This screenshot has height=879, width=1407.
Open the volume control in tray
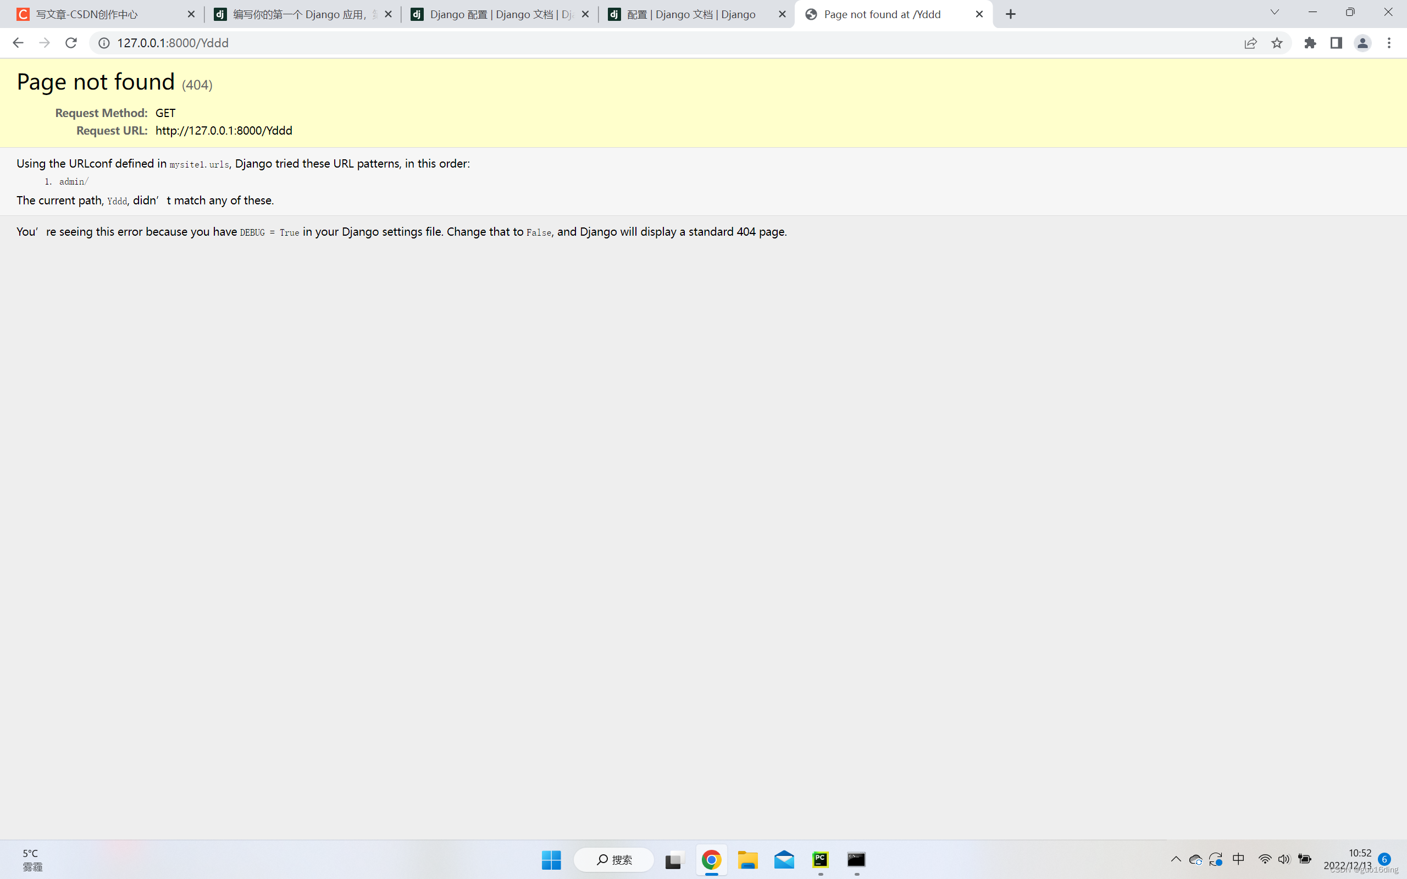[x=1284, y=859]
